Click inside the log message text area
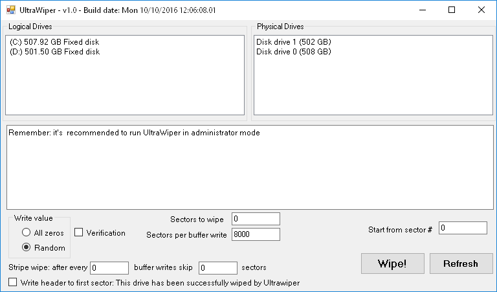Screen dimensions: 497x292 [250, 167]
